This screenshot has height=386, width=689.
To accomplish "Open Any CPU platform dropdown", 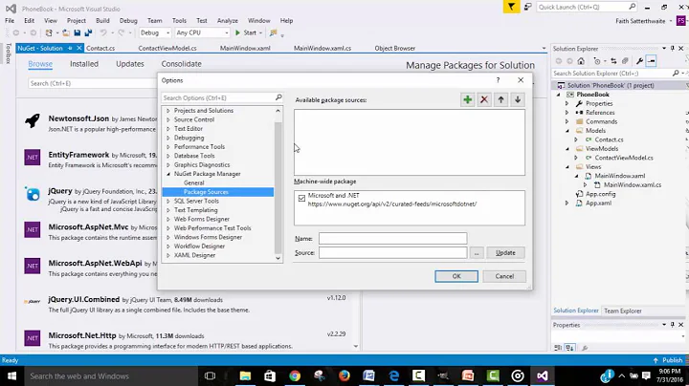I will point(202,32).
